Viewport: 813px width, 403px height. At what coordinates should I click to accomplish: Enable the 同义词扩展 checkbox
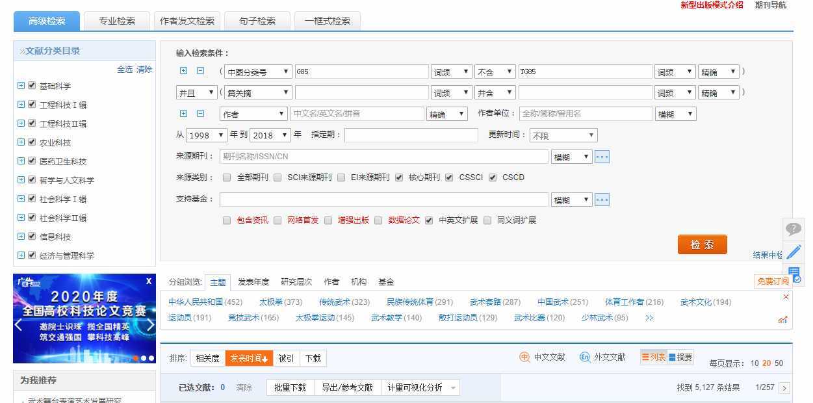point(487,220)
